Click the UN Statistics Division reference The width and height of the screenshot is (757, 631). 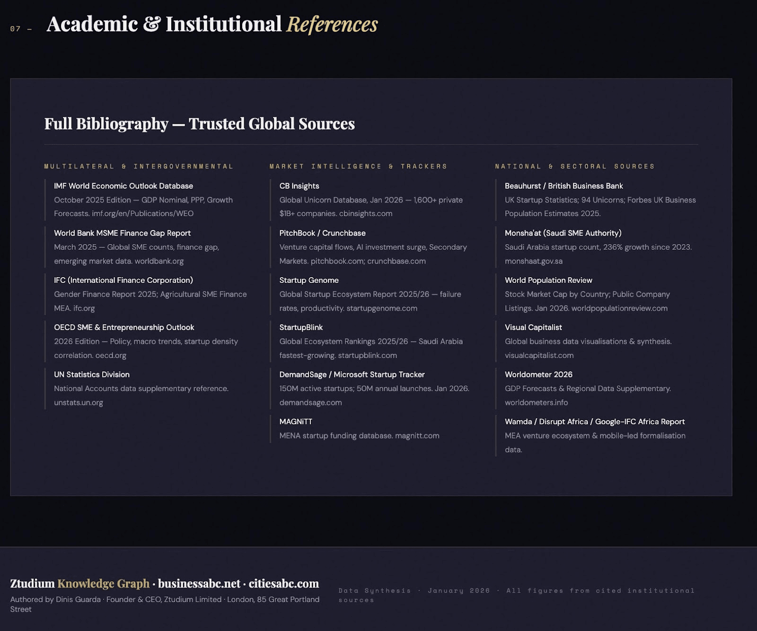[x=92, y=375]
